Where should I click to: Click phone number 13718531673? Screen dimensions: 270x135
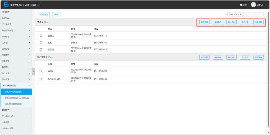click(100, 49)
